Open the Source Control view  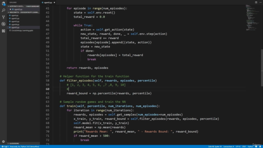(x=3, y=17)
